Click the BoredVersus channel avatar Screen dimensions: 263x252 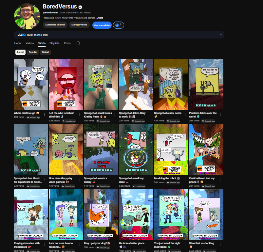(x=27, y=16)
